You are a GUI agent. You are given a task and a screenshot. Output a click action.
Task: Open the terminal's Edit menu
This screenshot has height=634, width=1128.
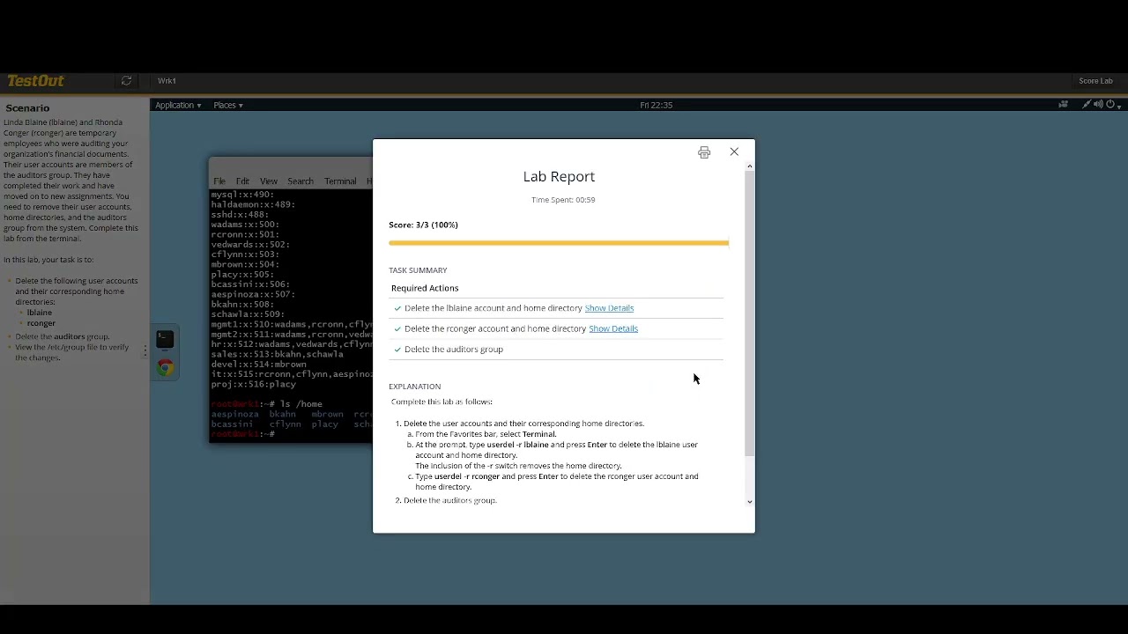click(x=242, y=181)
